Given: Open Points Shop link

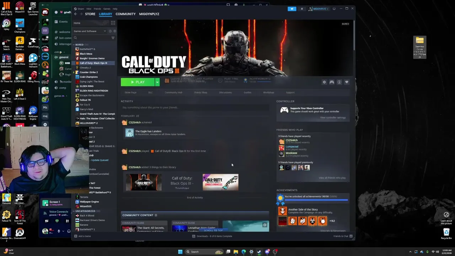Looking at the screenshot, I should pos(200,92).
